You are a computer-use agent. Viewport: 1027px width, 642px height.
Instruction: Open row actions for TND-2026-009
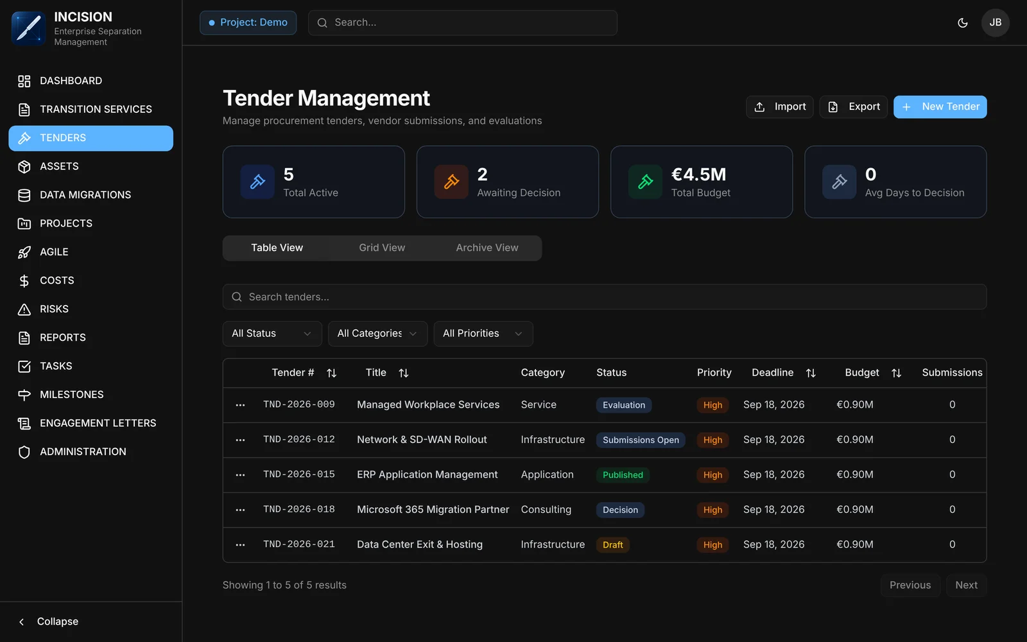tap(240, 405)
